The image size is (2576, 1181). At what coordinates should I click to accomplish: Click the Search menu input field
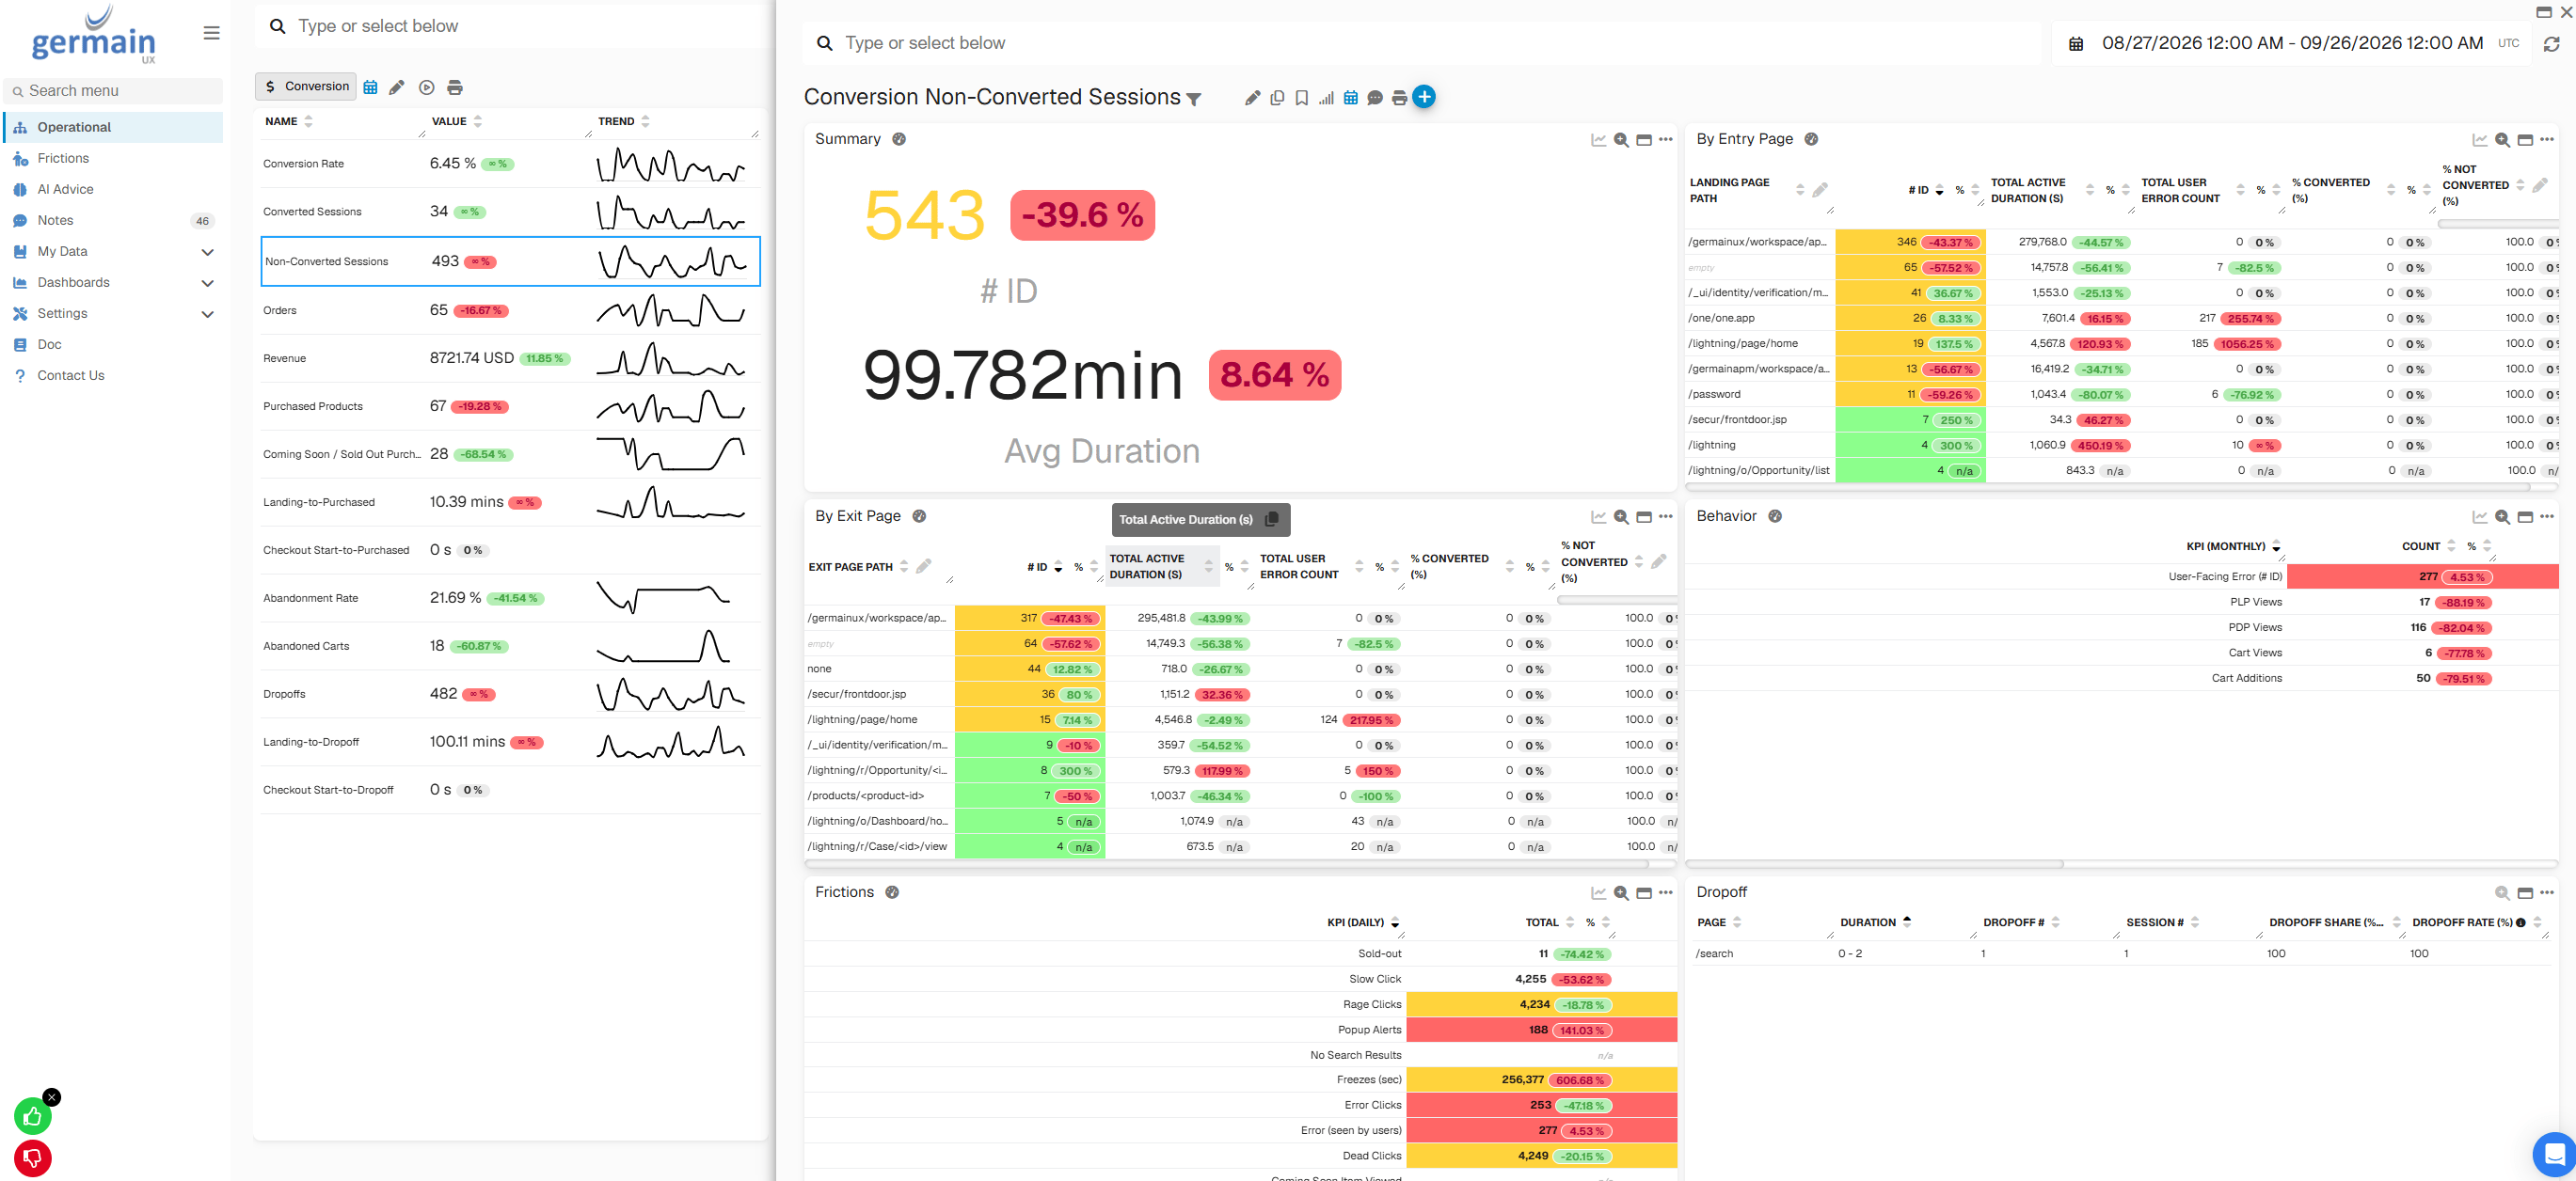point(113,91)
